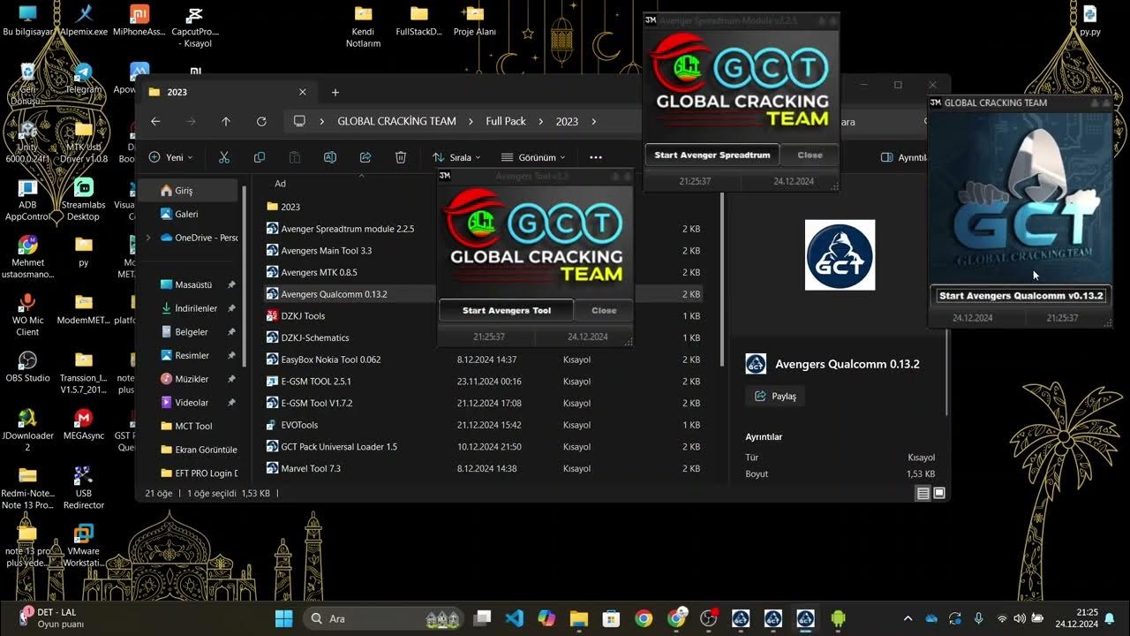
Task: Open Visual Studio Code from the taskbar
Action: tap(515, 618)
